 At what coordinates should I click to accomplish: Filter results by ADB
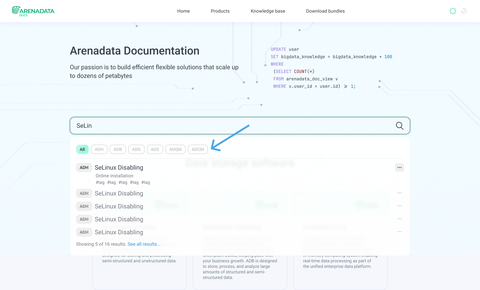click(x=118, y=149)
